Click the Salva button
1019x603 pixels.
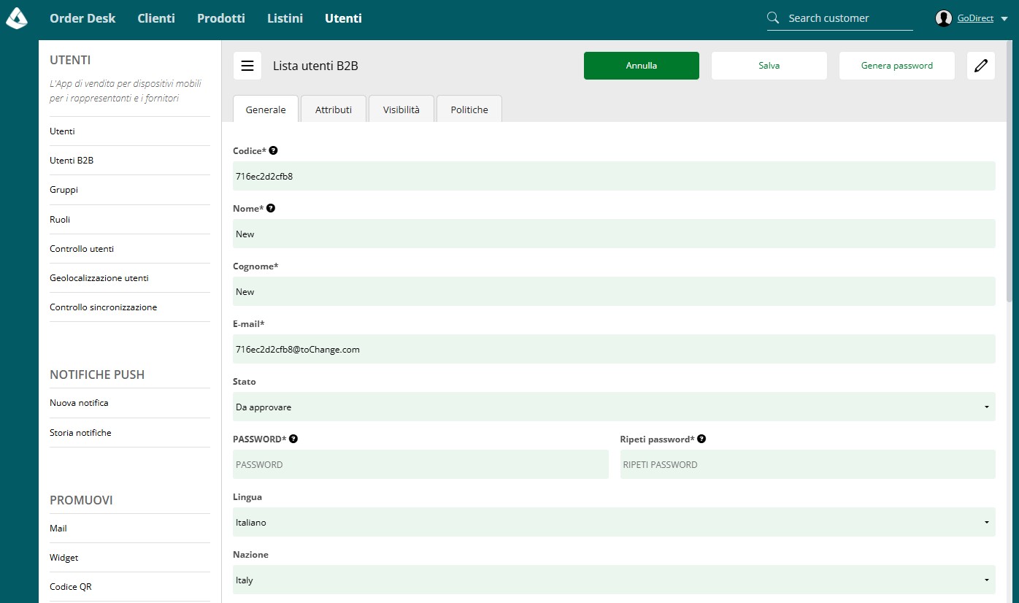(x=769, y=66)
